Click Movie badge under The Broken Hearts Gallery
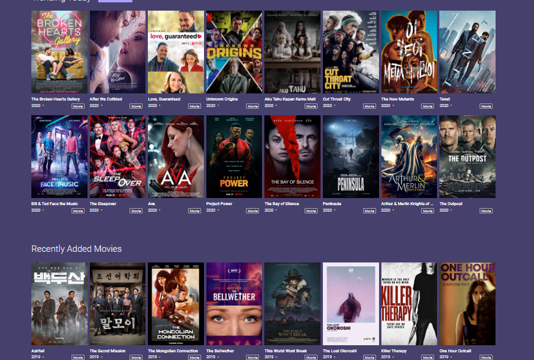Image resolution: width=534 pixels, height=360 pixels. [x=78, y=106]
